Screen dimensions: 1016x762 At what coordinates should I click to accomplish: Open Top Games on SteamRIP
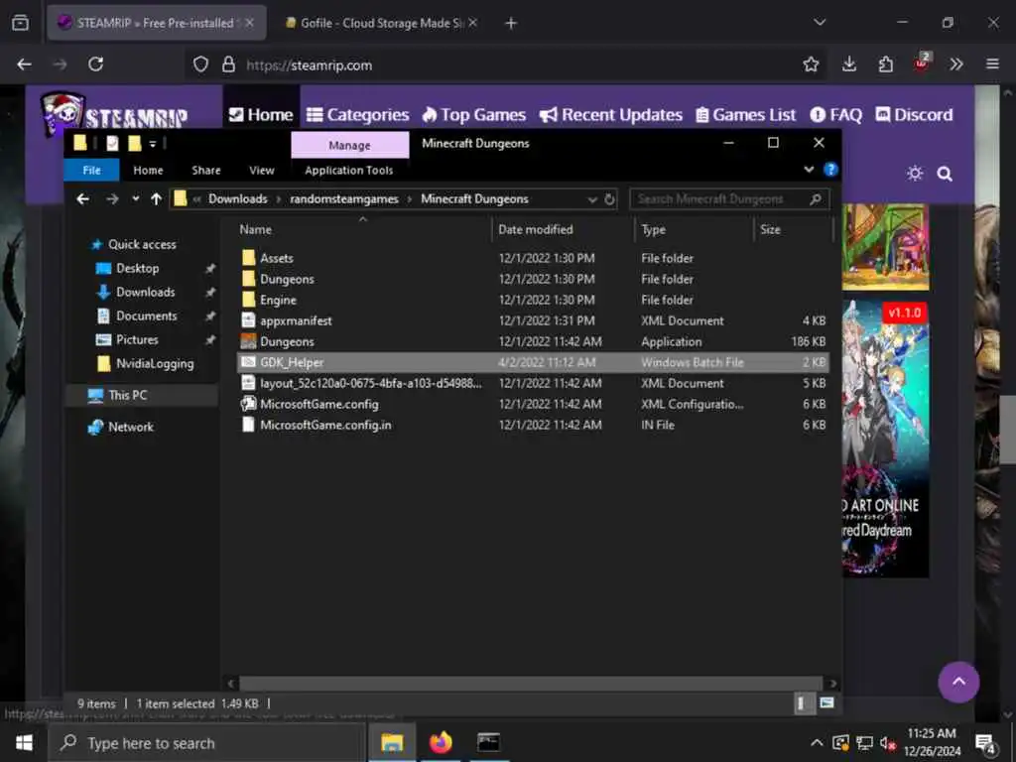tap(473, 115)
